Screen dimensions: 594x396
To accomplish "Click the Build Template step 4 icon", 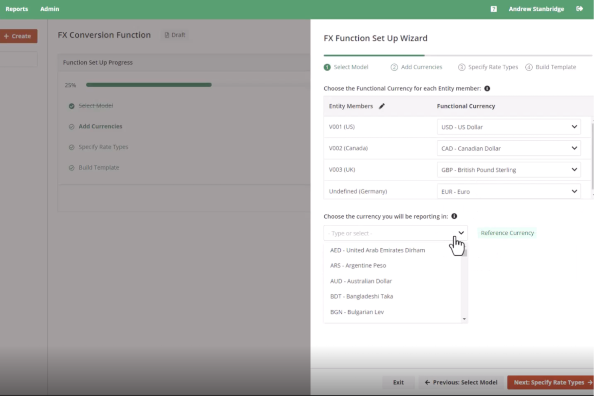I will [x=529, y=67].
